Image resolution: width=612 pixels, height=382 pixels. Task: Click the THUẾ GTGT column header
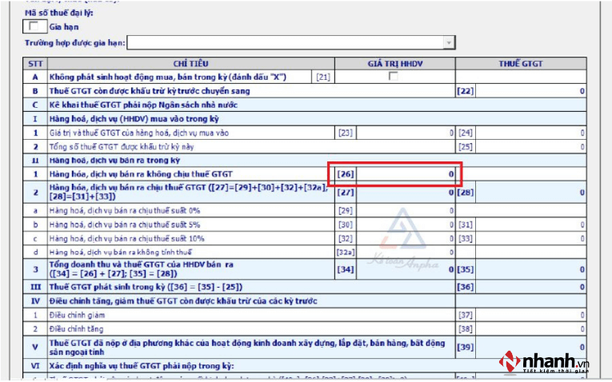[x=521, y=62]
